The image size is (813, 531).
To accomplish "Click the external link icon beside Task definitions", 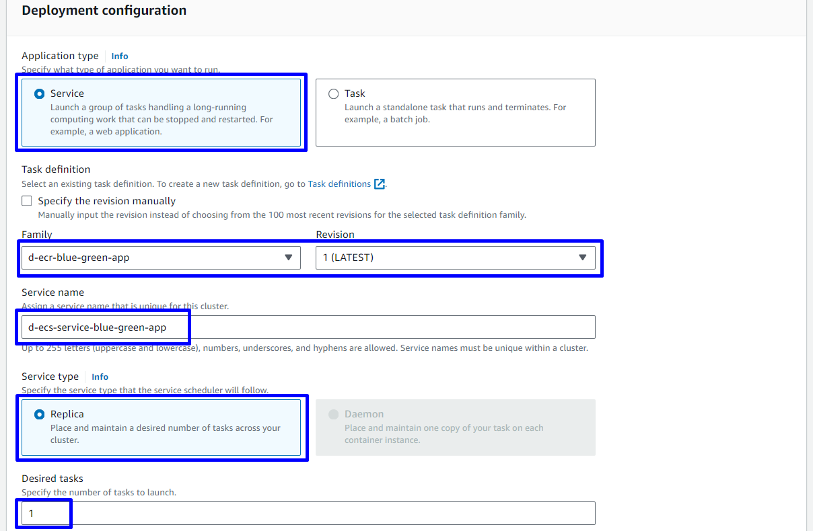I will click(380, 184).
